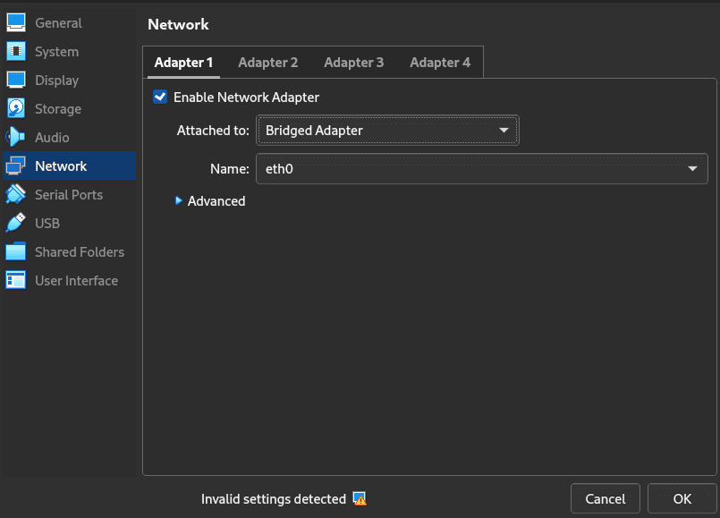Open the Attached to dropdown

(x=387, y=131)
